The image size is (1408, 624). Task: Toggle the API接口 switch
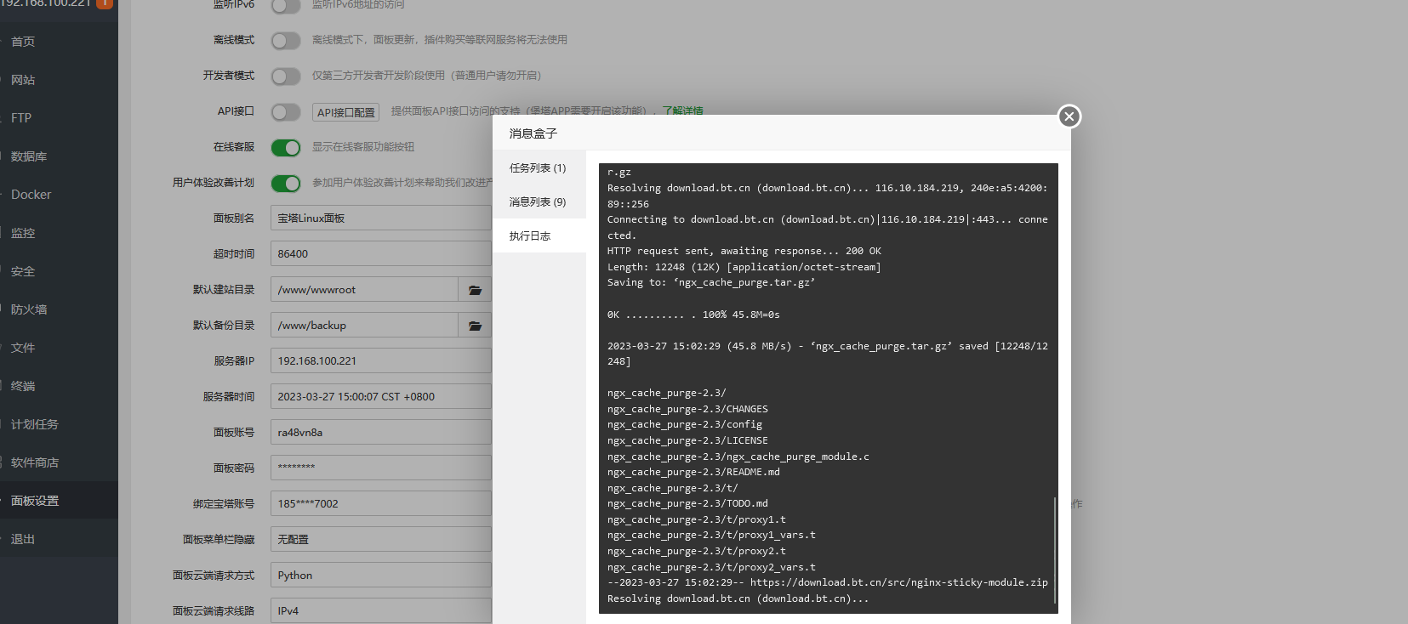coord(286,111)
